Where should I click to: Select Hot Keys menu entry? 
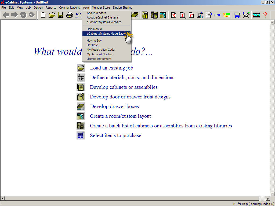[x=106, y=45]
